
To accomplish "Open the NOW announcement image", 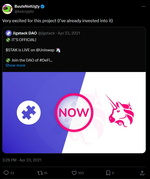I will click(74, 113).
